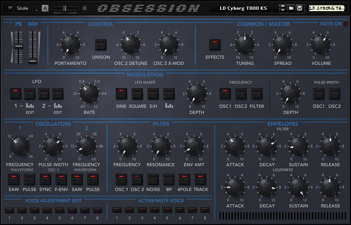Toggle the LFO 2 button
351x225 pixels.
(44, 94)
